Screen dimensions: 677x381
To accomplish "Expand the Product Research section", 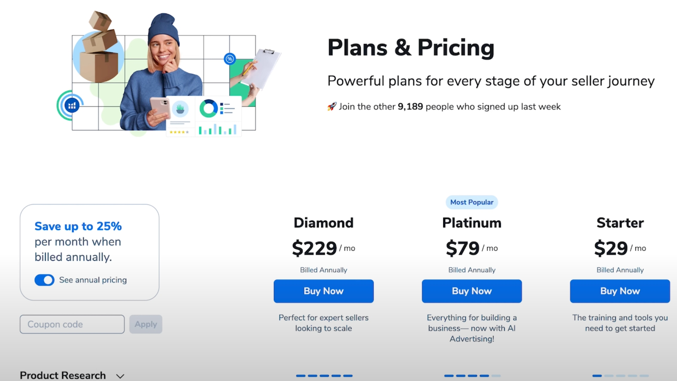I will (63, 375).
